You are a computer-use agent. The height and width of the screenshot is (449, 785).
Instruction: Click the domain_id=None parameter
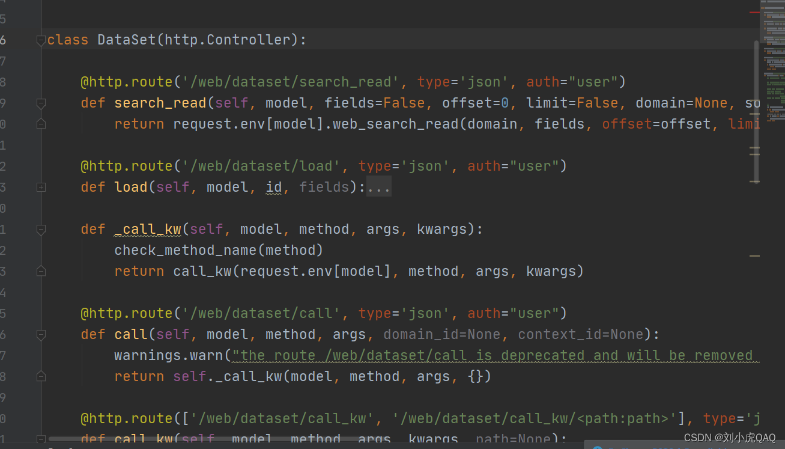441,335
